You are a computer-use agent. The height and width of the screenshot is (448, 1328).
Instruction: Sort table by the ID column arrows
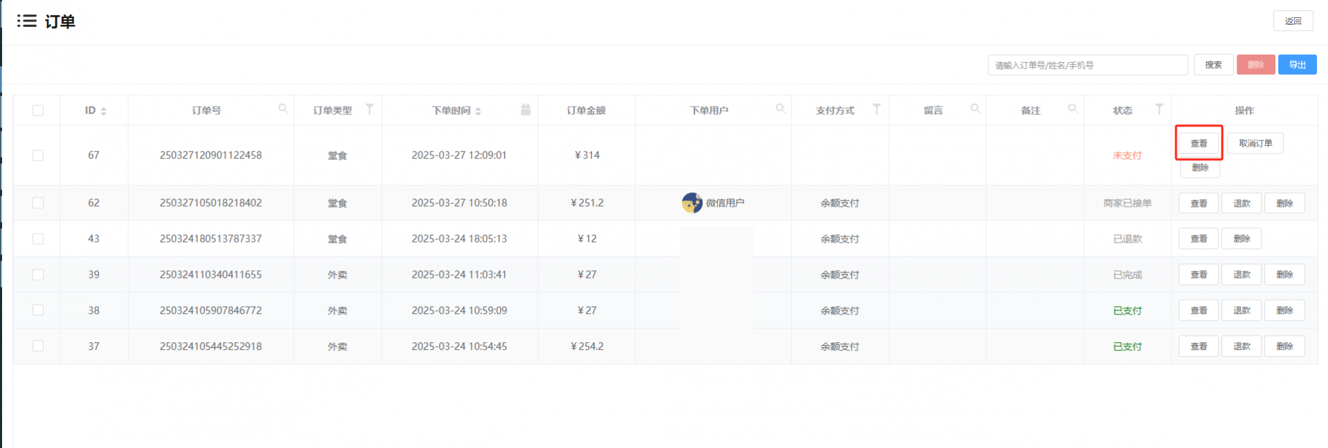pos(104,111)
